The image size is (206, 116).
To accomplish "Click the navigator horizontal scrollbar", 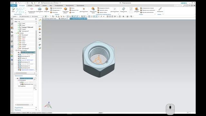I will click(25, 73).
